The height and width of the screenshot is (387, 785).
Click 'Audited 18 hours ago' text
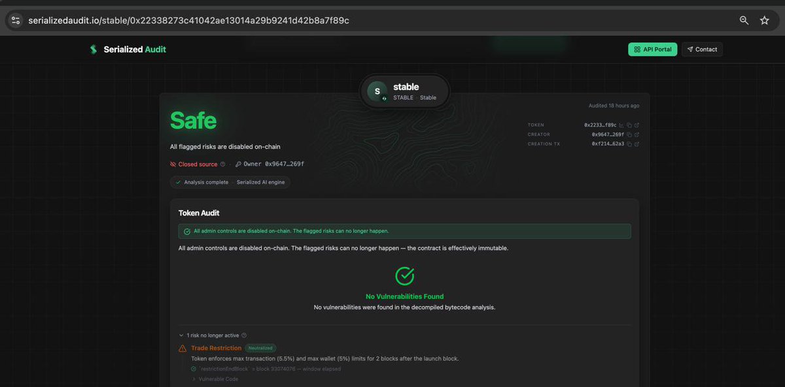tap(614, 106)
